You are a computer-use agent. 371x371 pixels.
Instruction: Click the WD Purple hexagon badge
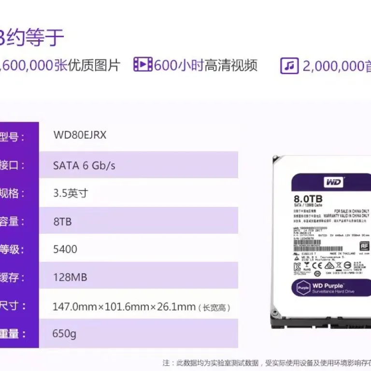(303, 288)
